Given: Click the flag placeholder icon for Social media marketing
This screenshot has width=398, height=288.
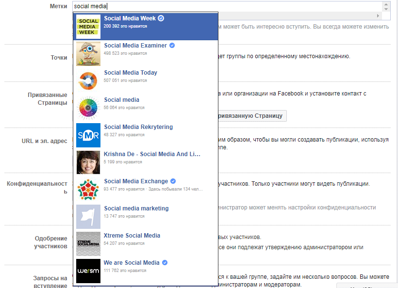Looking at the screenshot, I should (88, 217).
